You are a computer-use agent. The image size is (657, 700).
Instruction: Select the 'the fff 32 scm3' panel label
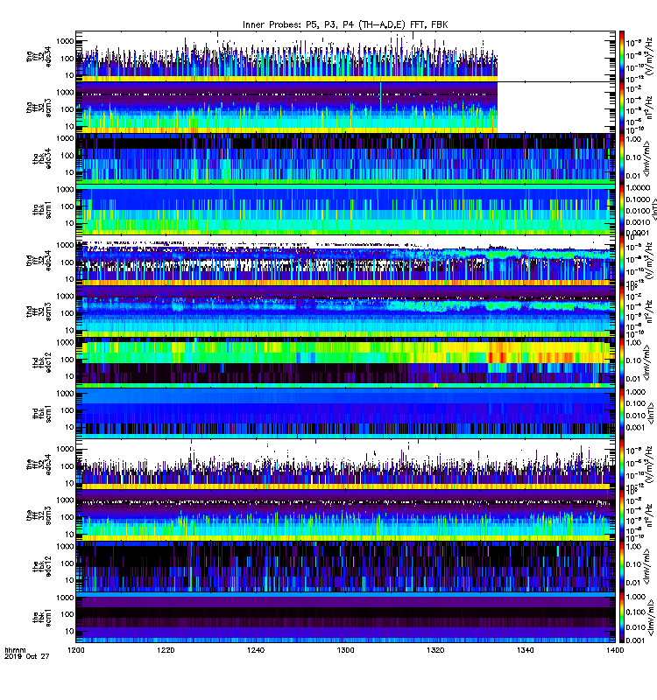(x=39, y=515)
